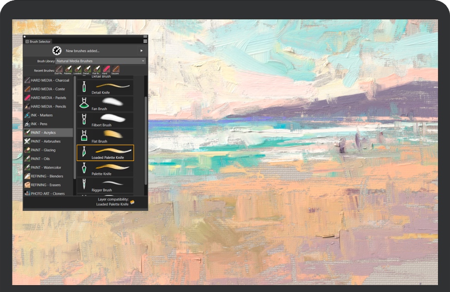Select PAINT - Airbrushes category

click(48, 141)
